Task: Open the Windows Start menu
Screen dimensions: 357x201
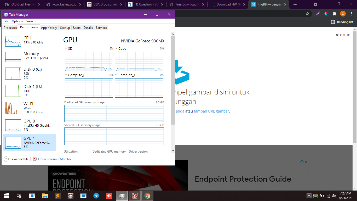Action: click(x=6, y=196)
